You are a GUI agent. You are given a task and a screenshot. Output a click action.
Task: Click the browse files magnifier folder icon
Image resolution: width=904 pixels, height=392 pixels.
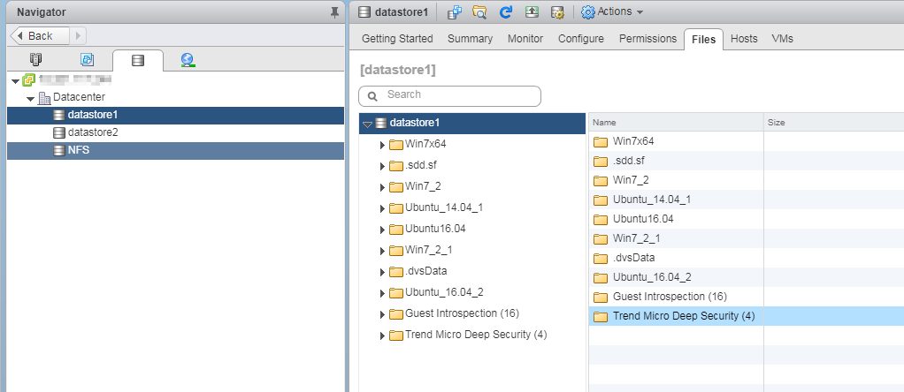tap(479, 12)
